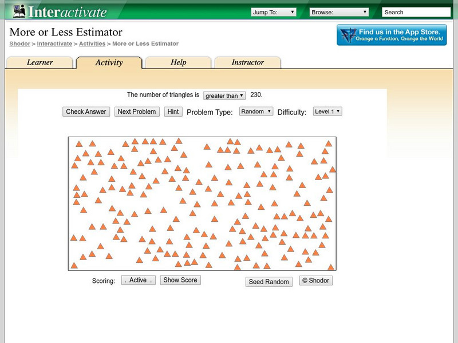Request a Hint
The width and height of the screenshot is (458, 343).
(173, 111)
